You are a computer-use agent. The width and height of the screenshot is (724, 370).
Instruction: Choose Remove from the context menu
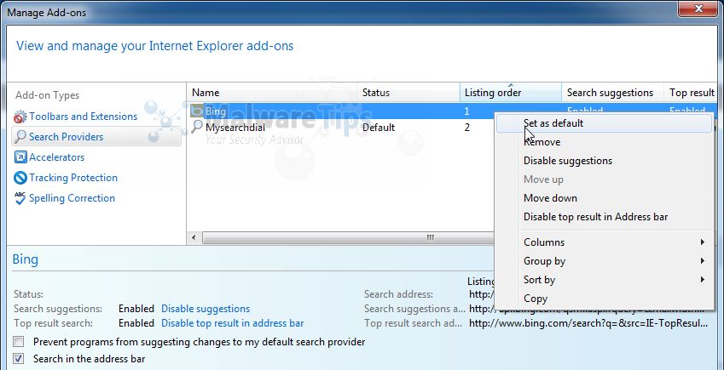pyautogui.click(x=604, y=142)
